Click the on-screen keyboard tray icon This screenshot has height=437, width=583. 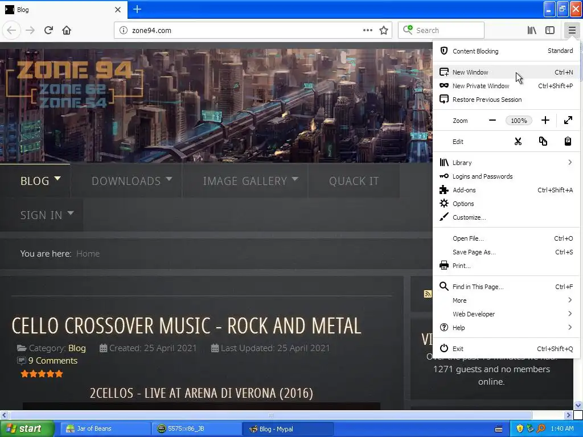tap(499, 429)
